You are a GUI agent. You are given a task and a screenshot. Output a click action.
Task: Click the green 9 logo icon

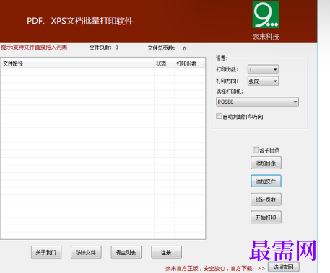266,15
